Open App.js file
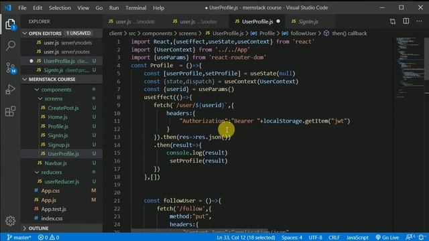429x241 pixels. click(x=62, y=199)
